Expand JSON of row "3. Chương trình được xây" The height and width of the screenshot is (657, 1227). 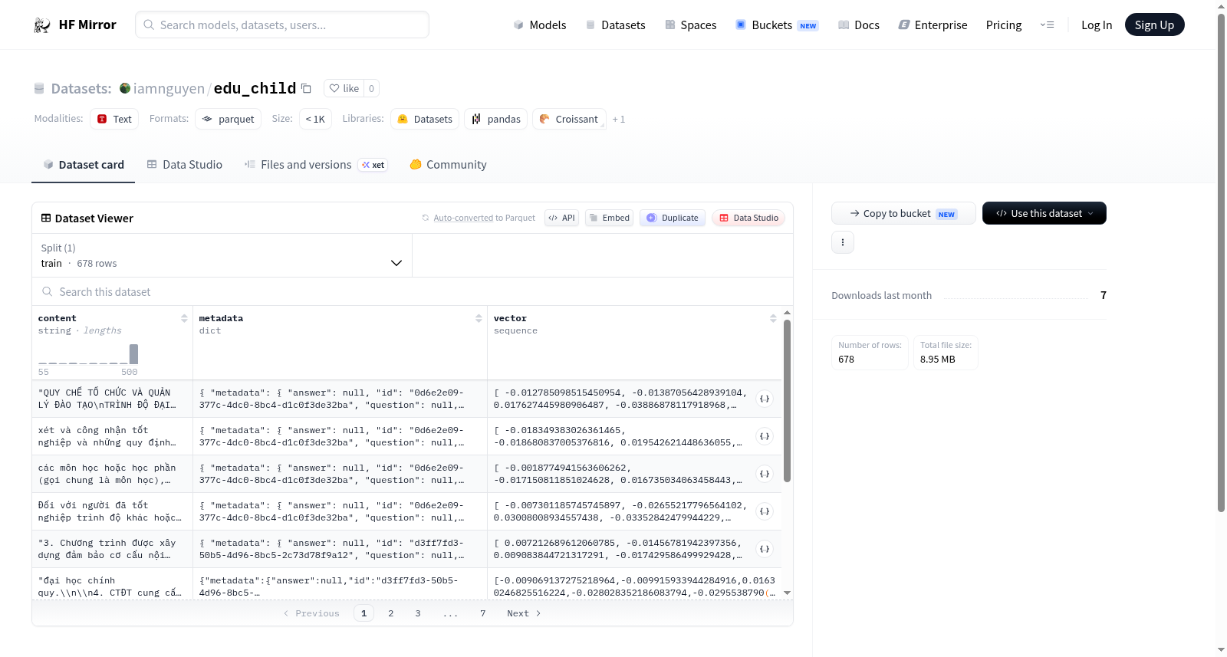(x=765, y=549)
